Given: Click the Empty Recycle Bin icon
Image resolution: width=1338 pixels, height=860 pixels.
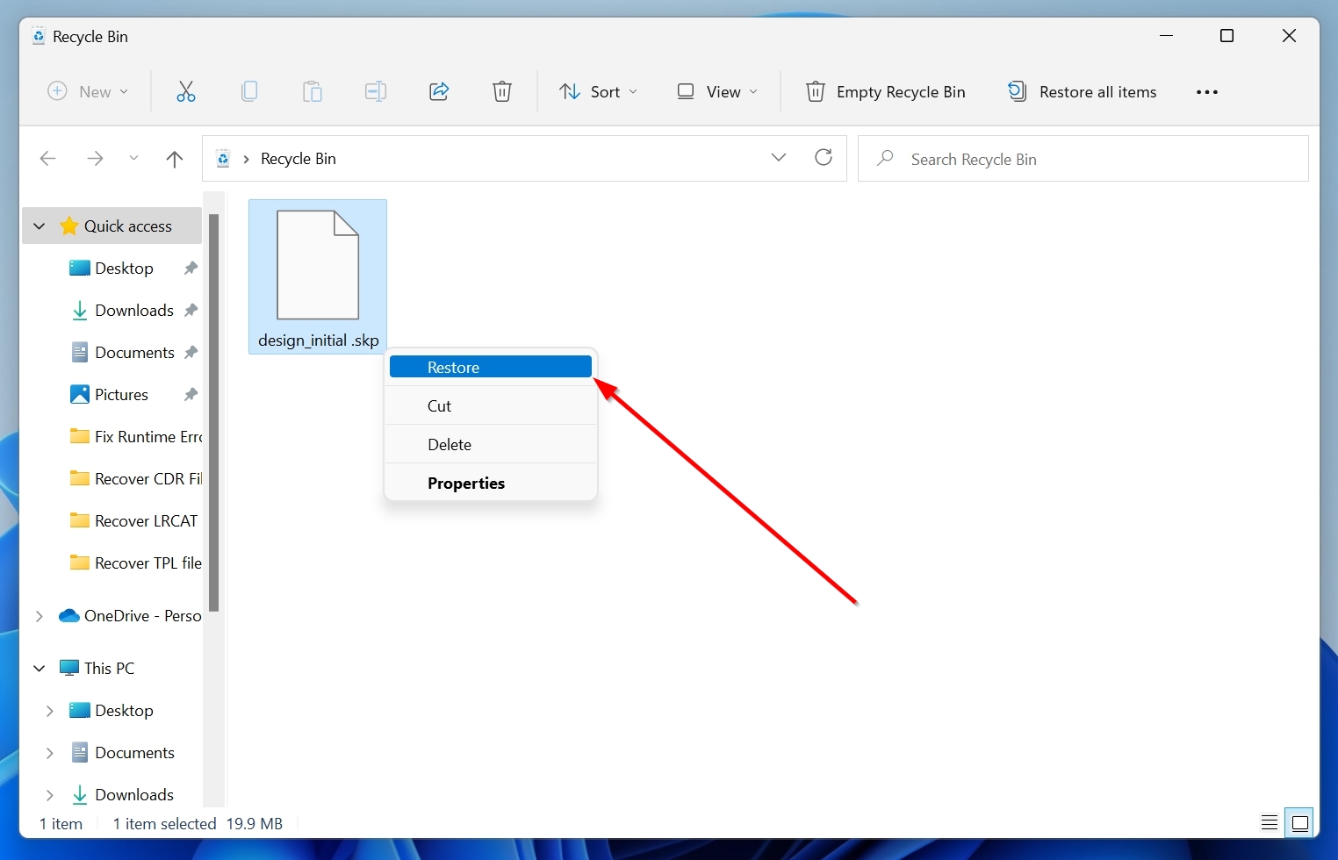Looking at the screenshot, I should 816,91.
